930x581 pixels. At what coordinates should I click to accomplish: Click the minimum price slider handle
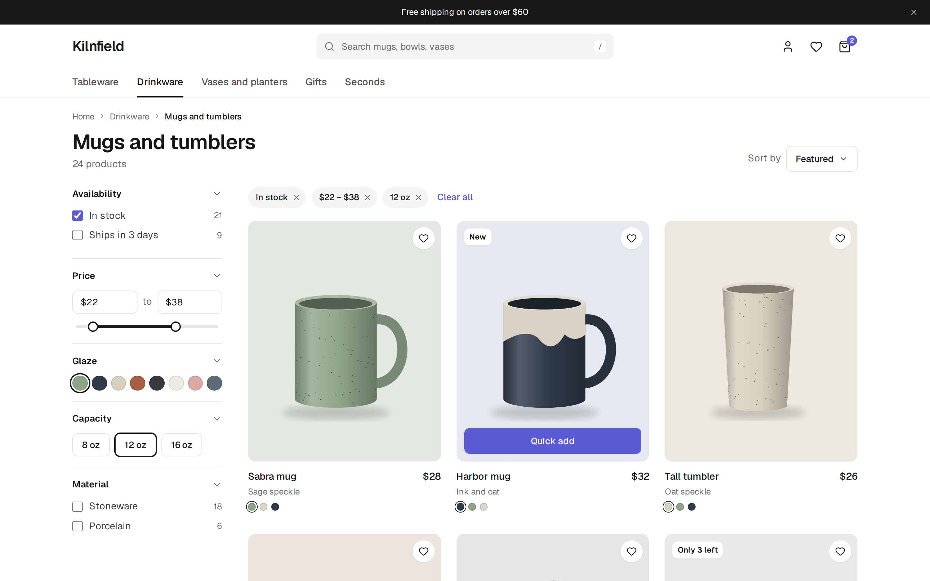coord(93,327)
